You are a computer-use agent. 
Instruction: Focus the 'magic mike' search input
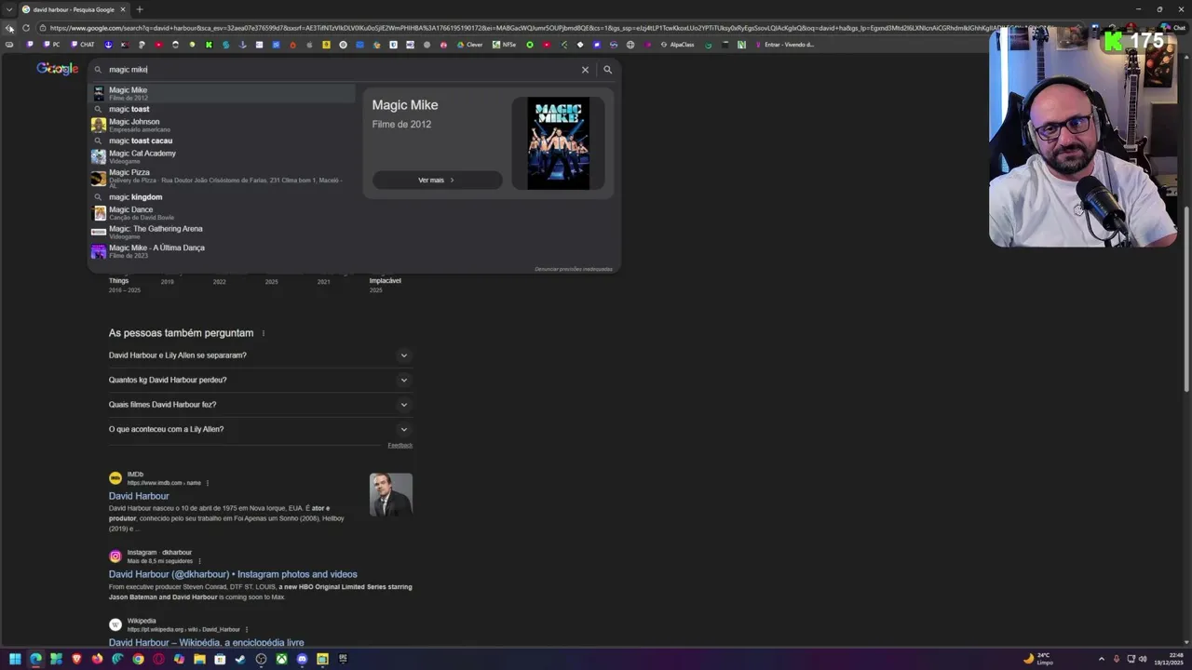point(340,70)
